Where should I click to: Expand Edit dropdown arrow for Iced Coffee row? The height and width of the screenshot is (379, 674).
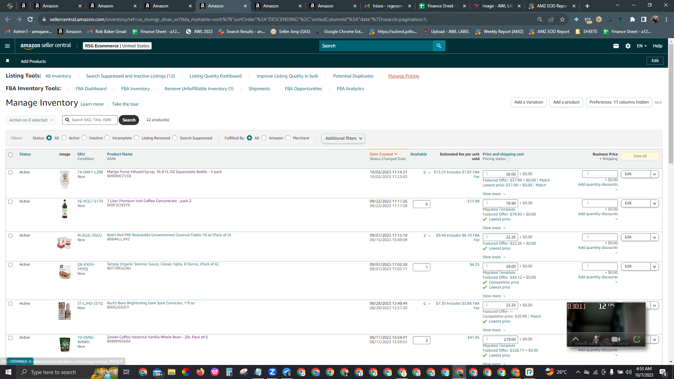coord(654,203)
